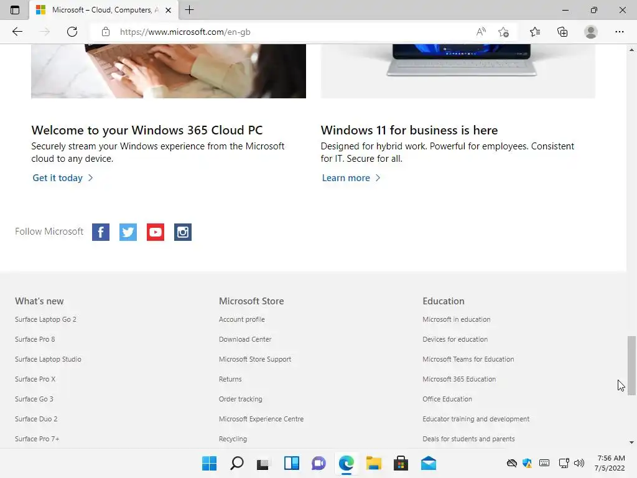This screenshot has width=637, height=478.
Task: Open Microsoft Store on the taskbar
Action: pyautogui.click(x=401, y=463)
